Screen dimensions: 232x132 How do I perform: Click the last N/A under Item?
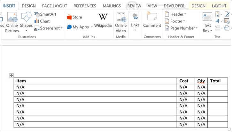pos(20,124)
